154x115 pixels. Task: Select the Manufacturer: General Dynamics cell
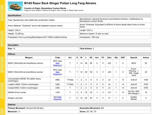pyautogui.click(x=115, y=20)
